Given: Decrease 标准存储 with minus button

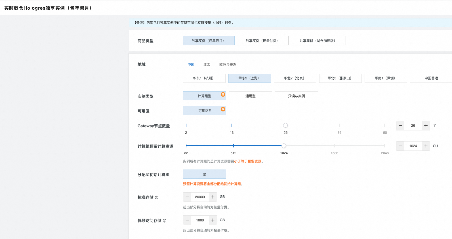Looking at the screenshot, I should pos(187,197).
